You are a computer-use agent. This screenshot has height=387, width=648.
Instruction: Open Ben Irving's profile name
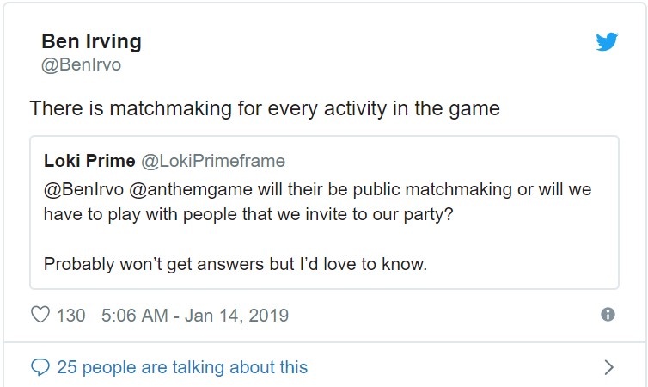click(x=91, y=40)
